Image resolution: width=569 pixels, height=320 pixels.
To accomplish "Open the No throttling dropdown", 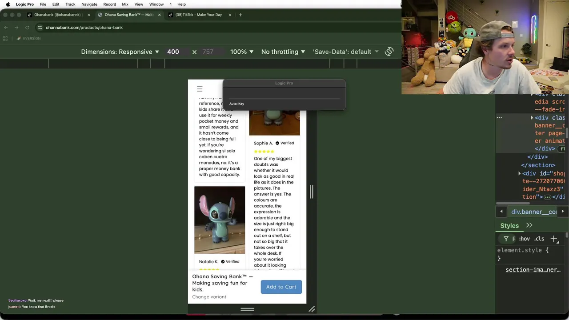I will (x=283, y=52).
